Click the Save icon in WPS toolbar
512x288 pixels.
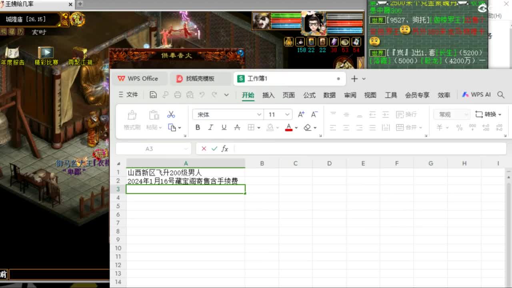tap(153, 95)
